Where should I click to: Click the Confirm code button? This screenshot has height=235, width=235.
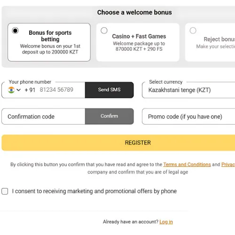coord(110,116)
